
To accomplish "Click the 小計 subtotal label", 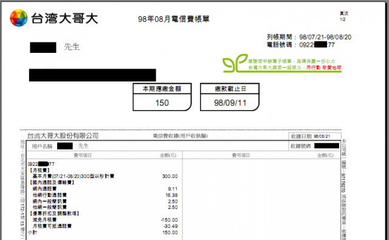I will pyautogui.click(x=32, y=233).
